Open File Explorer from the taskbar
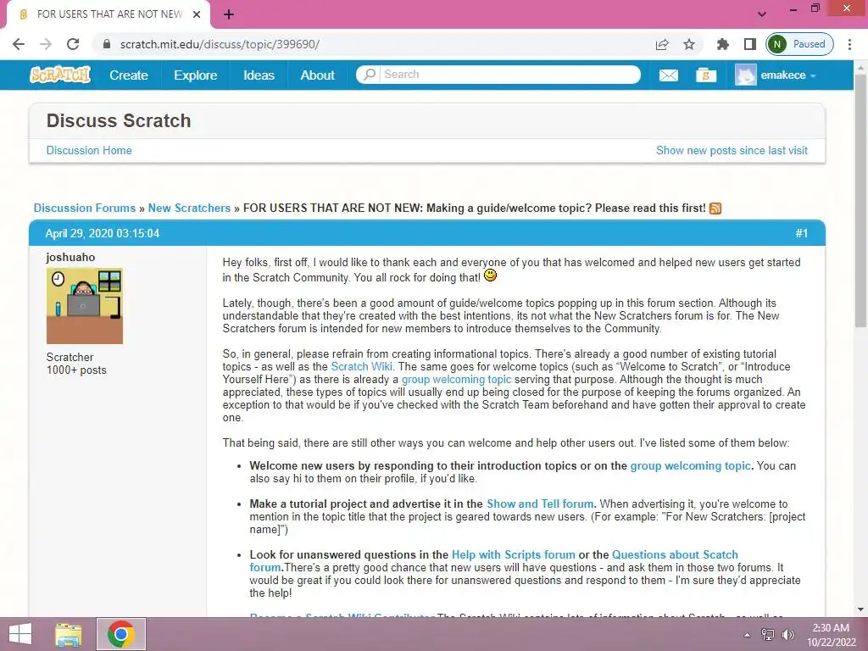 [68, 634]
